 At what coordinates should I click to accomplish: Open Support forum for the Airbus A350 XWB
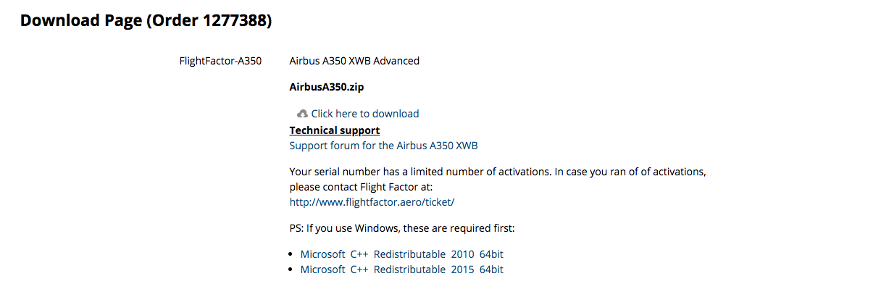click(x=384, y=146)
